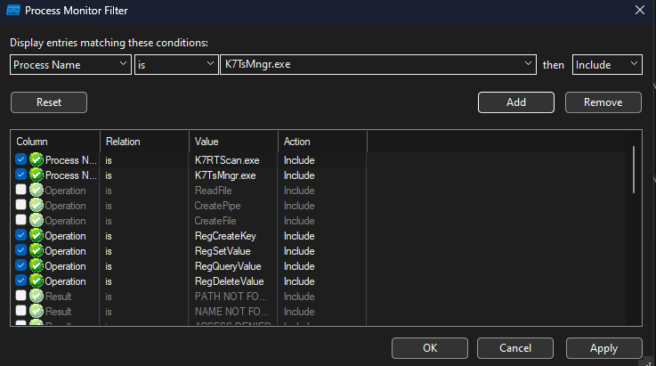
Task: Click green icon beside RegDeleteValue filter
Action: [36, 281]
